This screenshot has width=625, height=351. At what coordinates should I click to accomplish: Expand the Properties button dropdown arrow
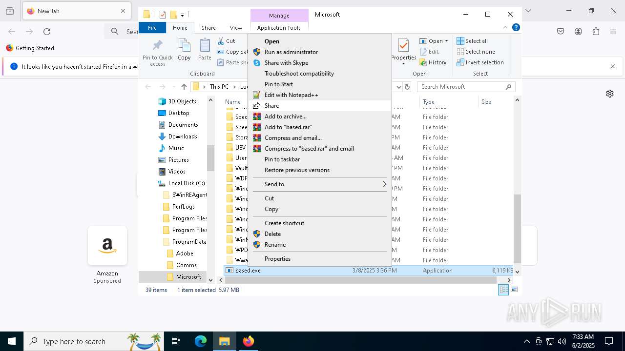pos(403,64)
